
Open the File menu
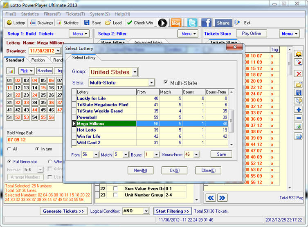[x=11, y=14]
